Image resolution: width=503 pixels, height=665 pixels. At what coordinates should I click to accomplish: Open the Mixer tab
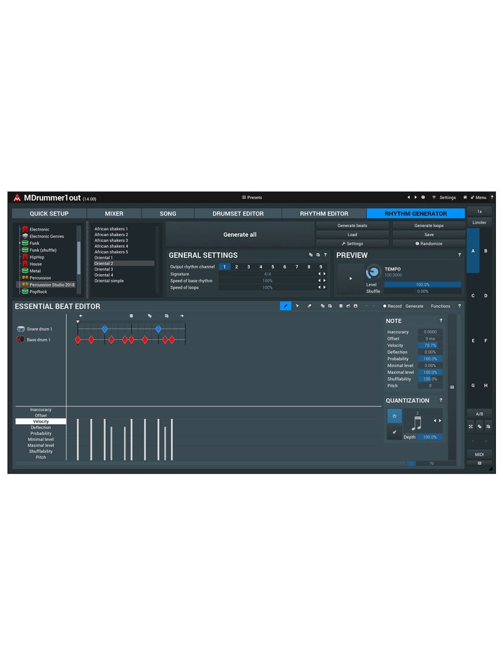(x=114, y=214)
